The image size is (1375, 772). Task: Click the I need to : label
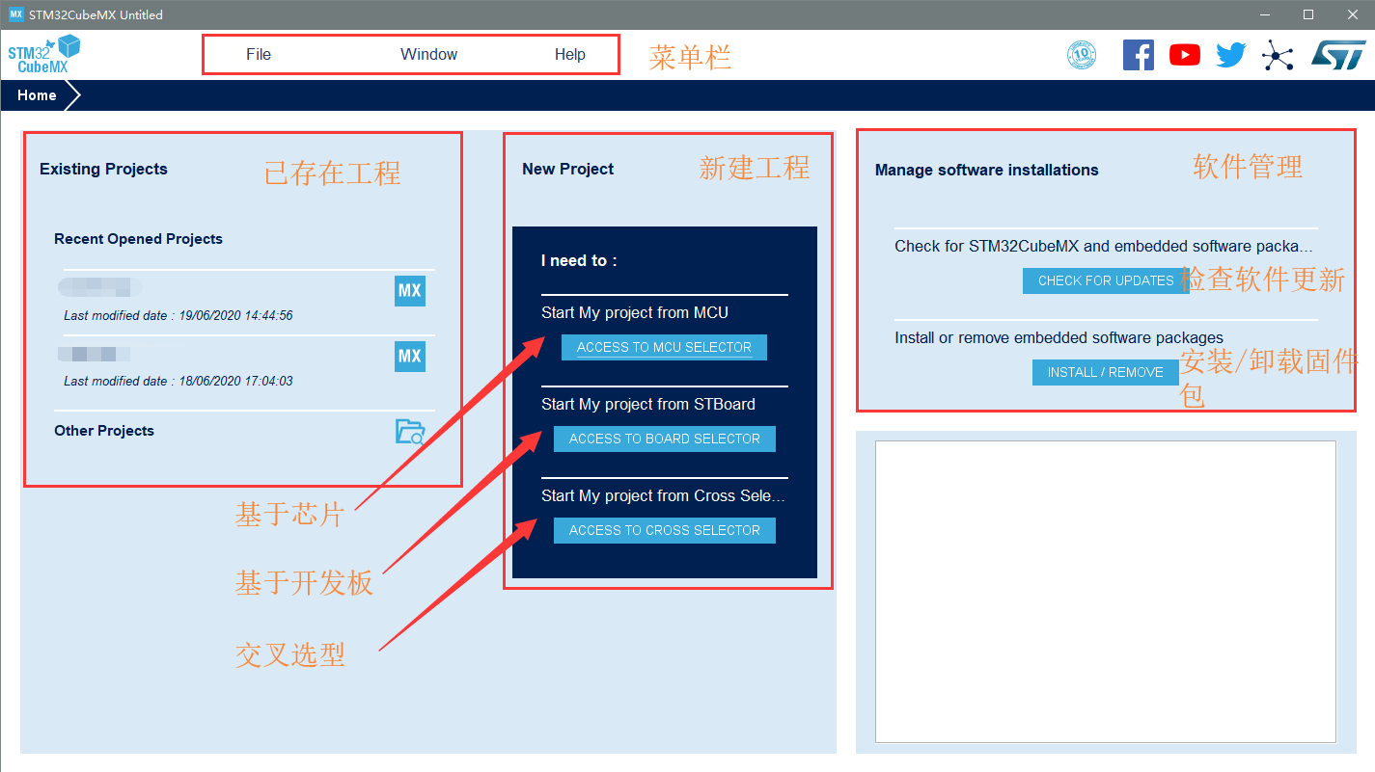click(x=579, y=260)
